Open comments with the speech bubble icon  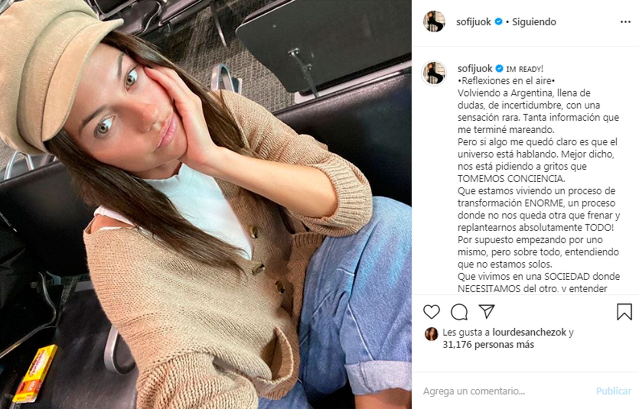459,312
